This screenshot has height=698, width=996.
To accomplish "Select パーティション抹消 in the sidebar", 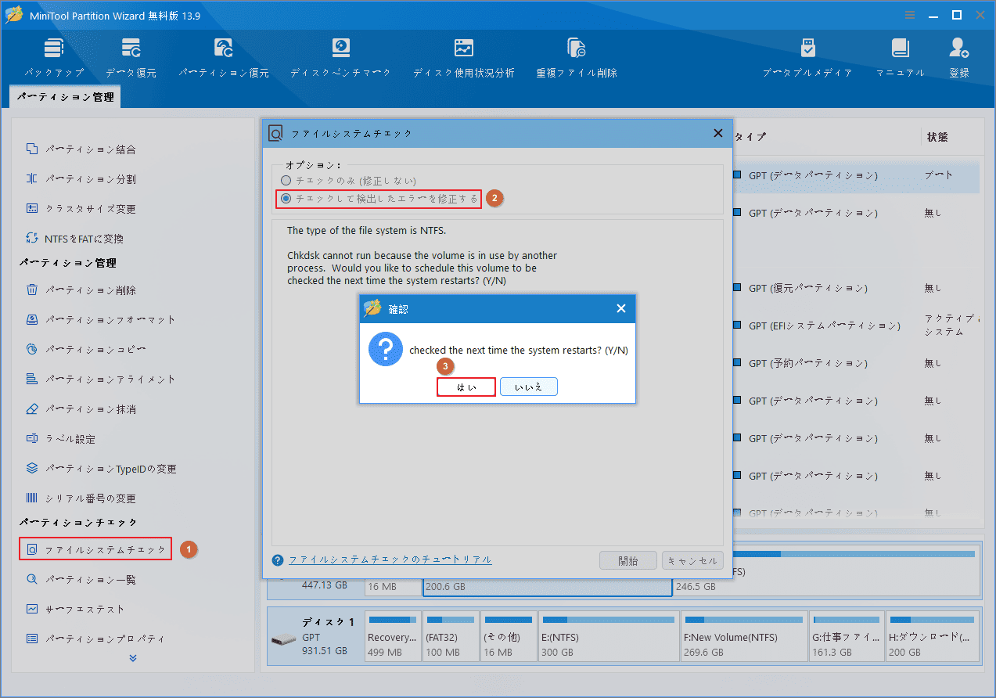I will (x=81, y=408).
